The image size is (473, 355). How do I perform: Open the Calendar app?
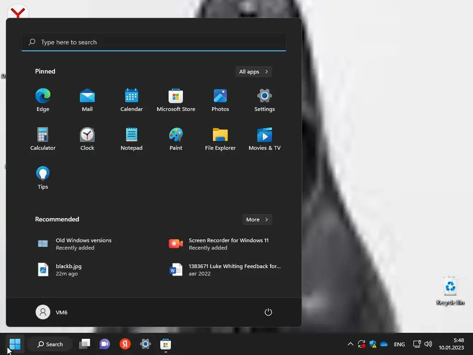132,100
